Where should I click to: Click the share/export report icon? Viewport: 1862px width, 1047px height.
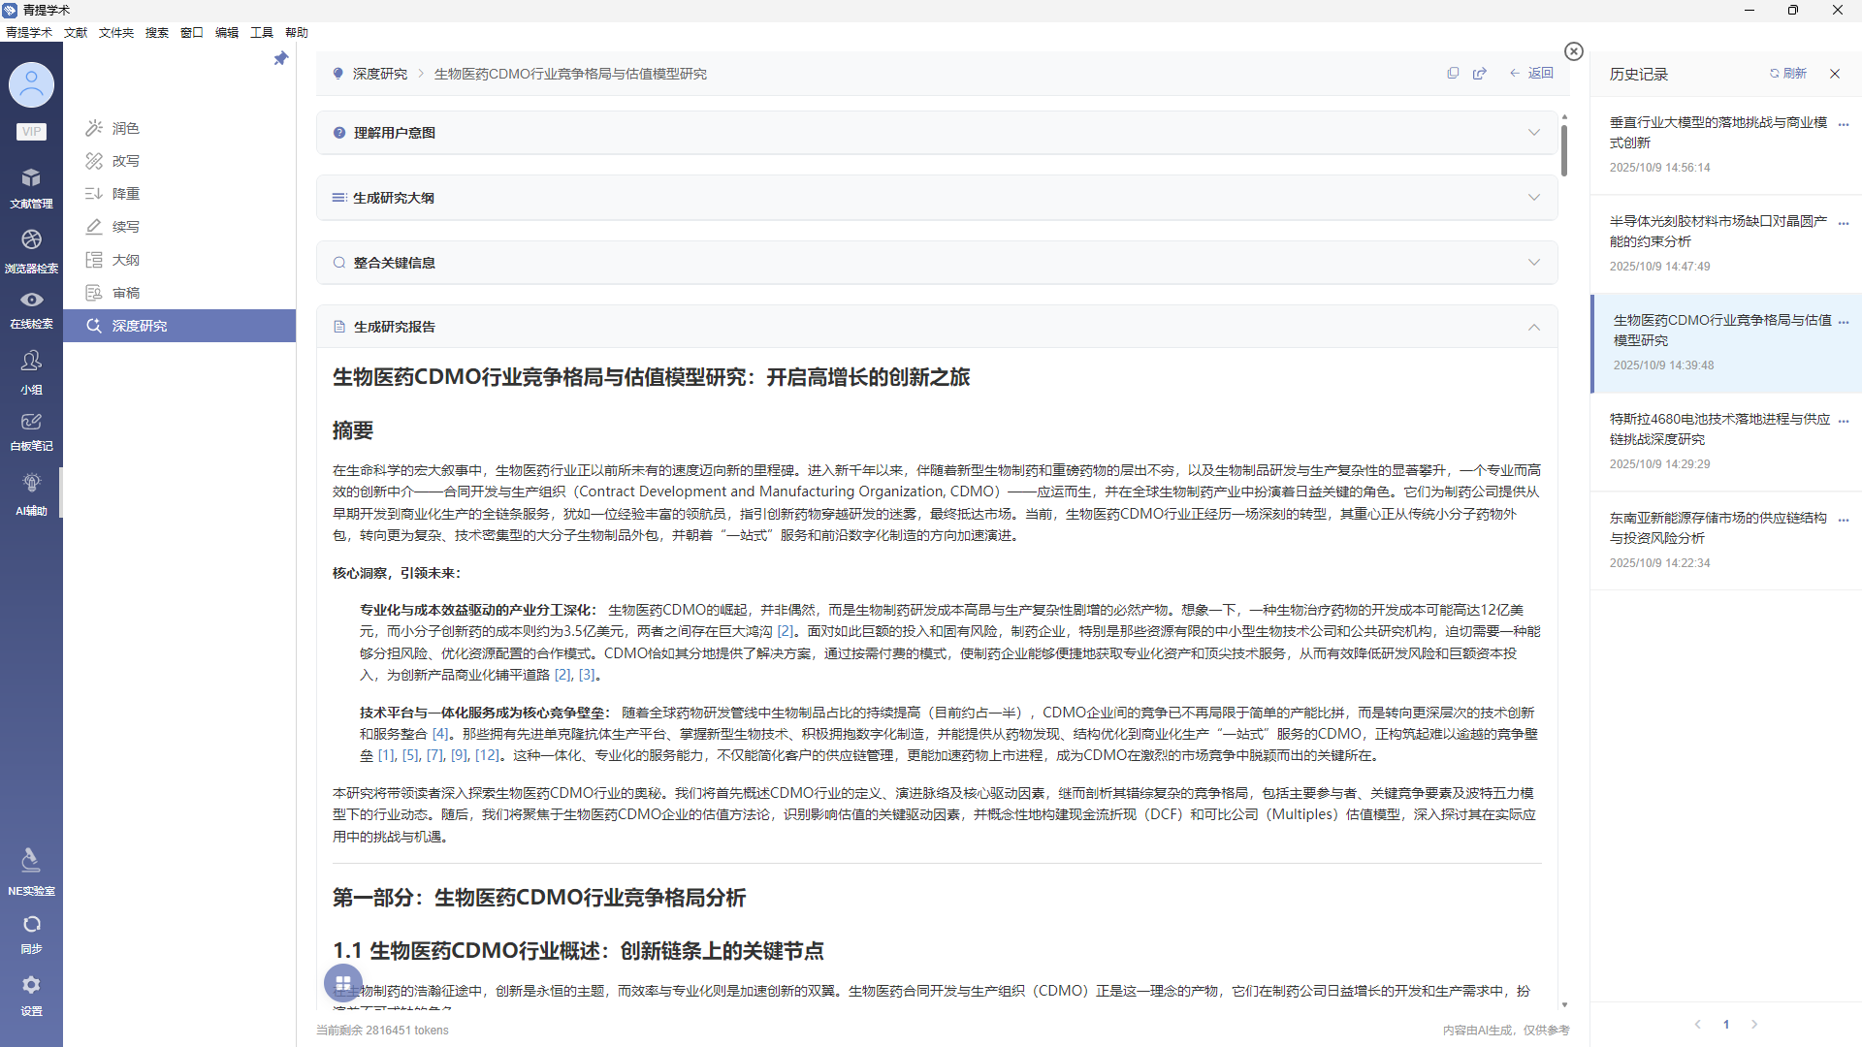[1480, 74]
